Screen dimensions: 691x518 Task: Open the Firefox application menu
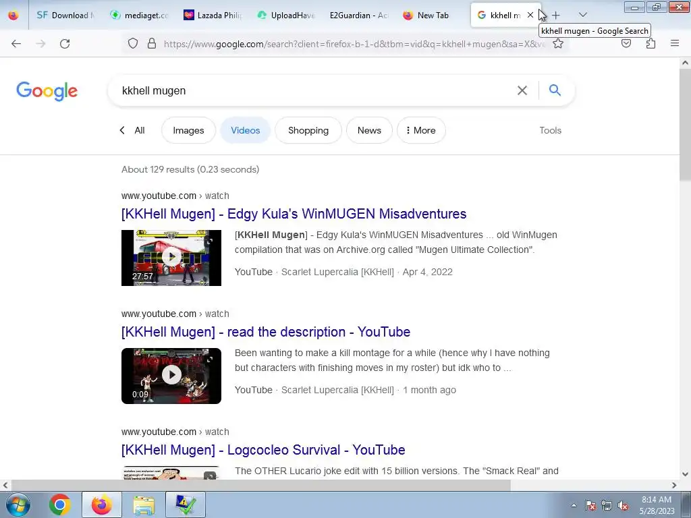pos(675,43)
